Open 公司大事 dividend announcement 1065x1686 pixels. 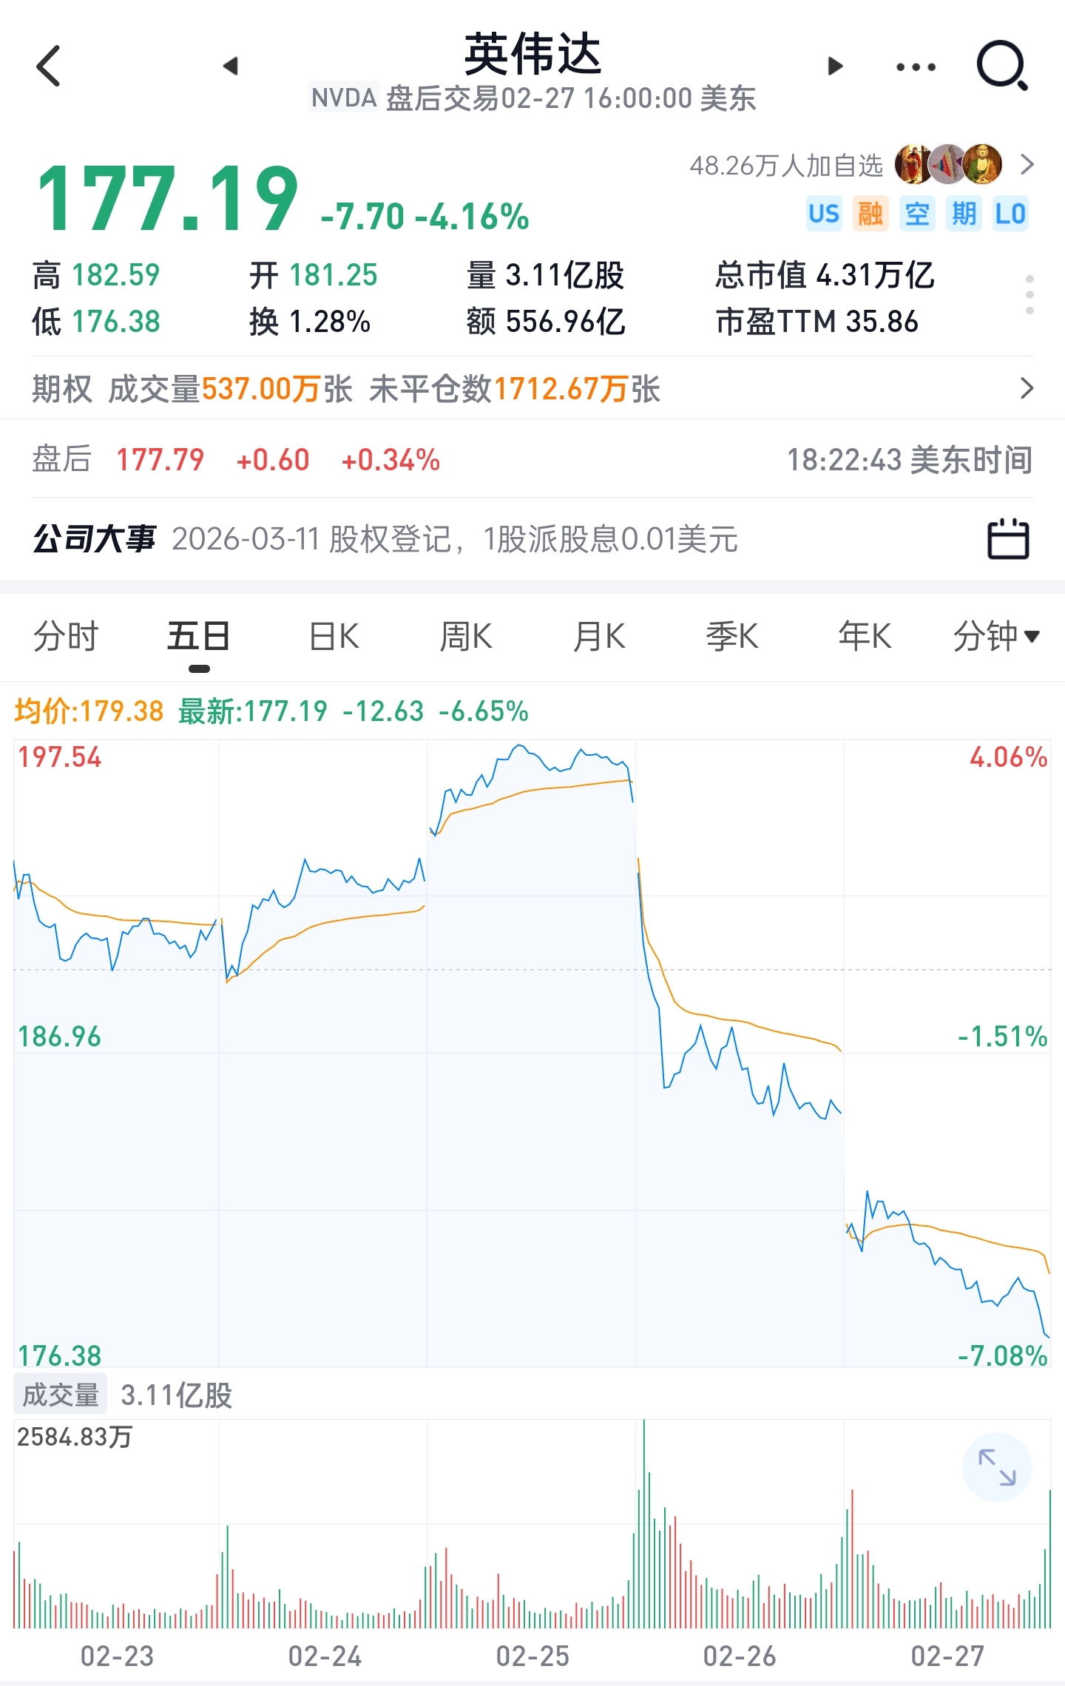coord(385,539)
